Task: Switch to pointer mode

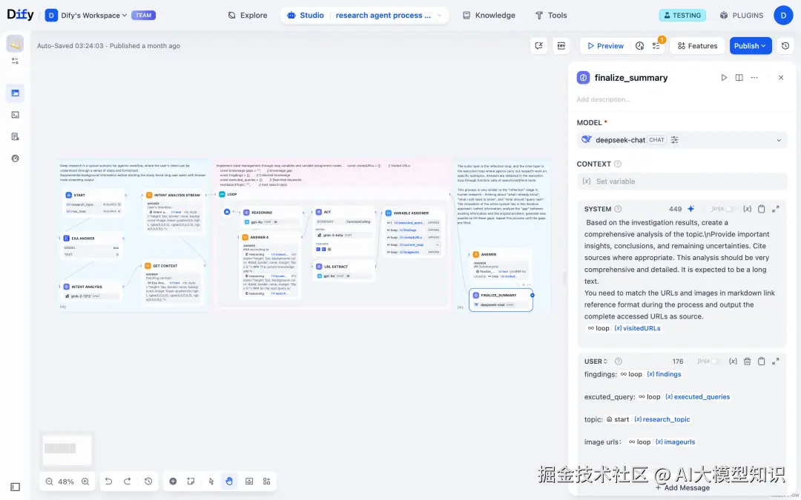Action: pyautogui.click(x=211, y=481)
